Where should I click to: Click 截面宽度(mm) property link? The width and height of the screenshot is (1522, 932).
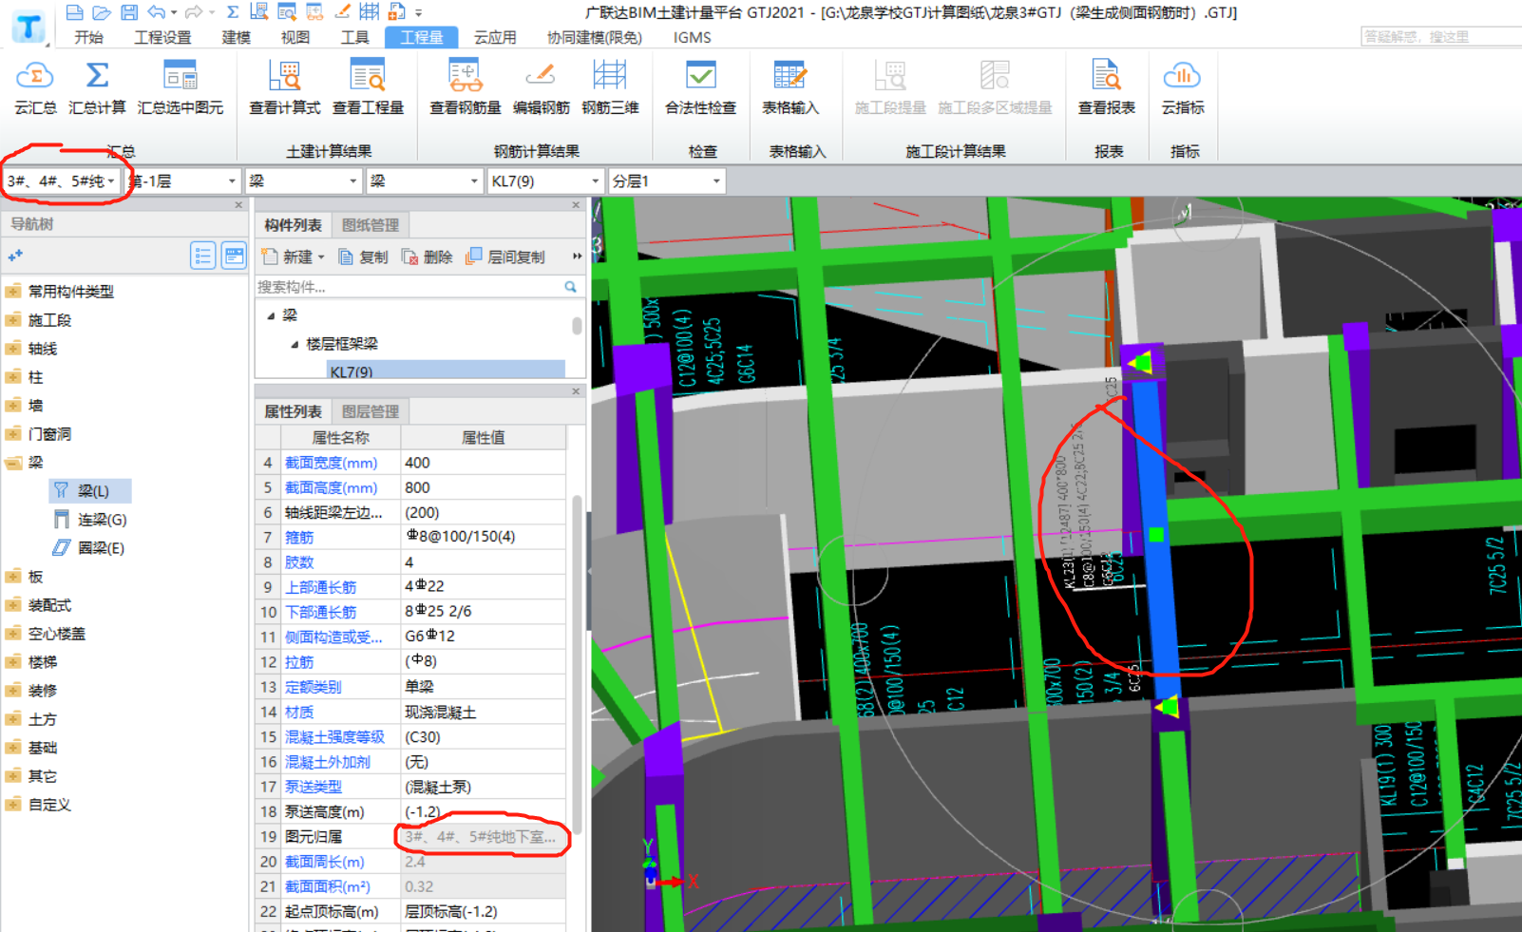pyautogui.click(x=331, y=463)
